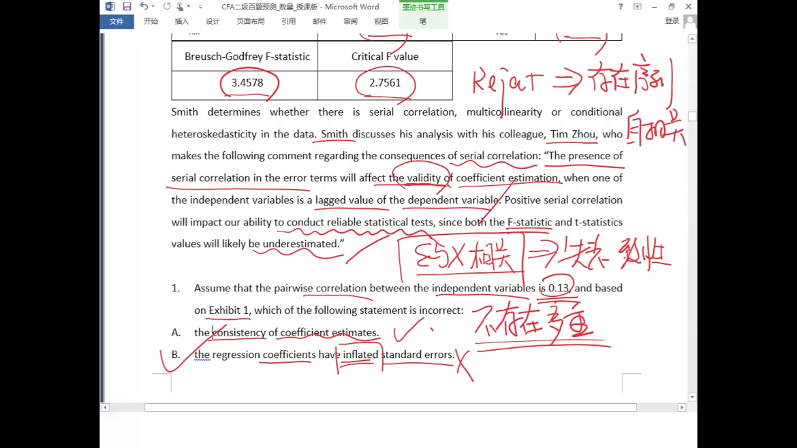Minimize the Word window
The width and height of the screenshot is (797, 448).
(654, 7)
